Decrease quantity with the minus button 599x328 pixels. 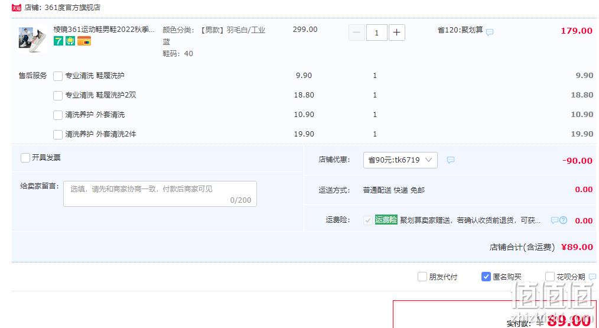(x=356, y=33)
